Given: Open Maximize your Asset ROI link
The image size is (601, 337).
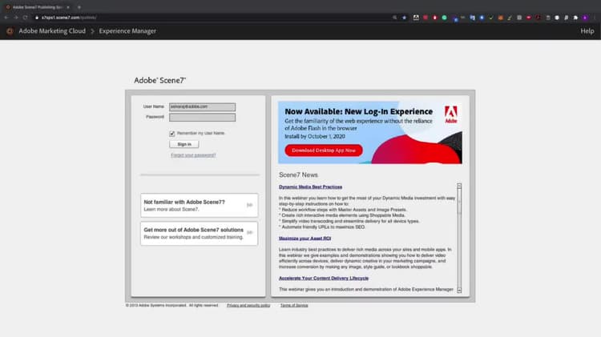Looking at the screenshot, I should 305,239.
